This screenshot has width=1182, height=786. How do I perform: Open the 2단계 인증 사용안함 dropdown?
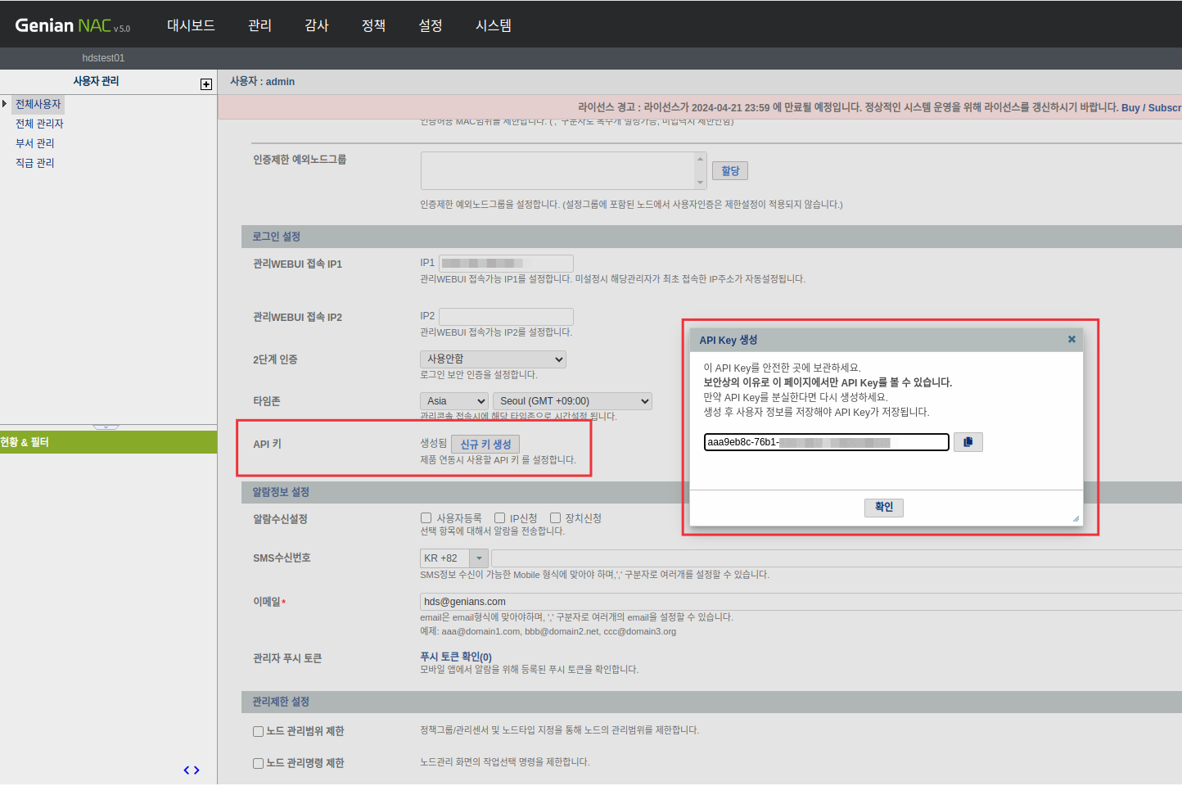(492, 359)
